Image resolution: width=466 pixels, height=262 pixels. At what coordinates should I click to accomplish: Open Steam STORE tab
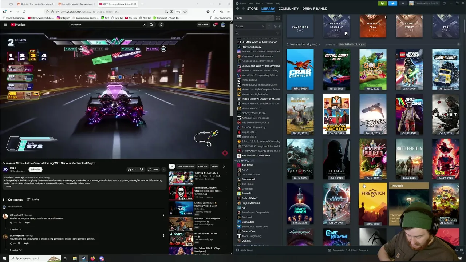point(252,8)
